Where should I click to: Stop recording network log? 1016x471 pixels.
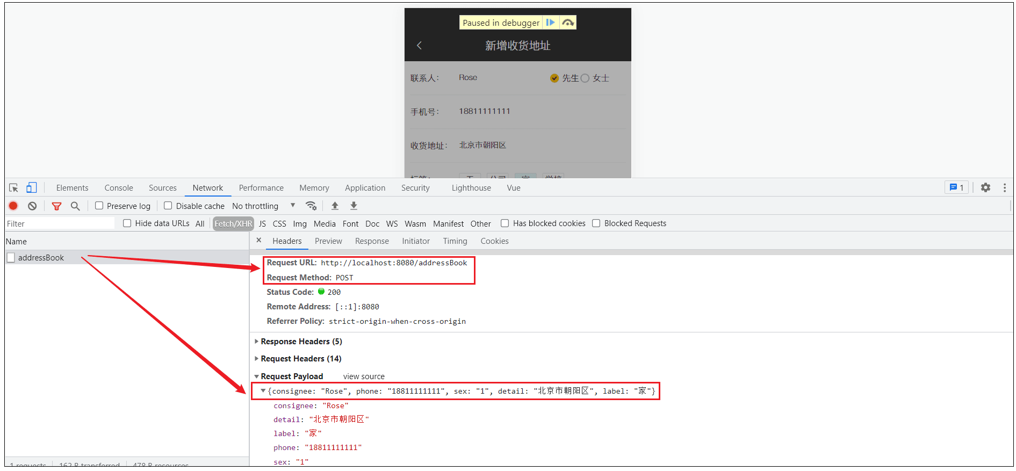[13, 206]
